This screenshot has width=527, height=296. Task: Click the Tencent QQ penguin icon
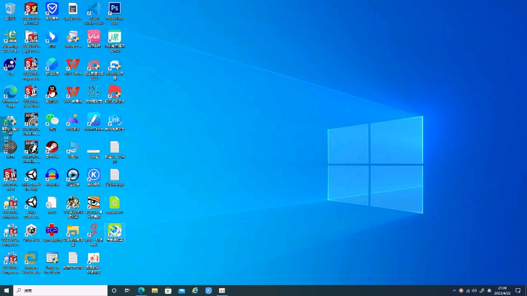click(52, 92)
